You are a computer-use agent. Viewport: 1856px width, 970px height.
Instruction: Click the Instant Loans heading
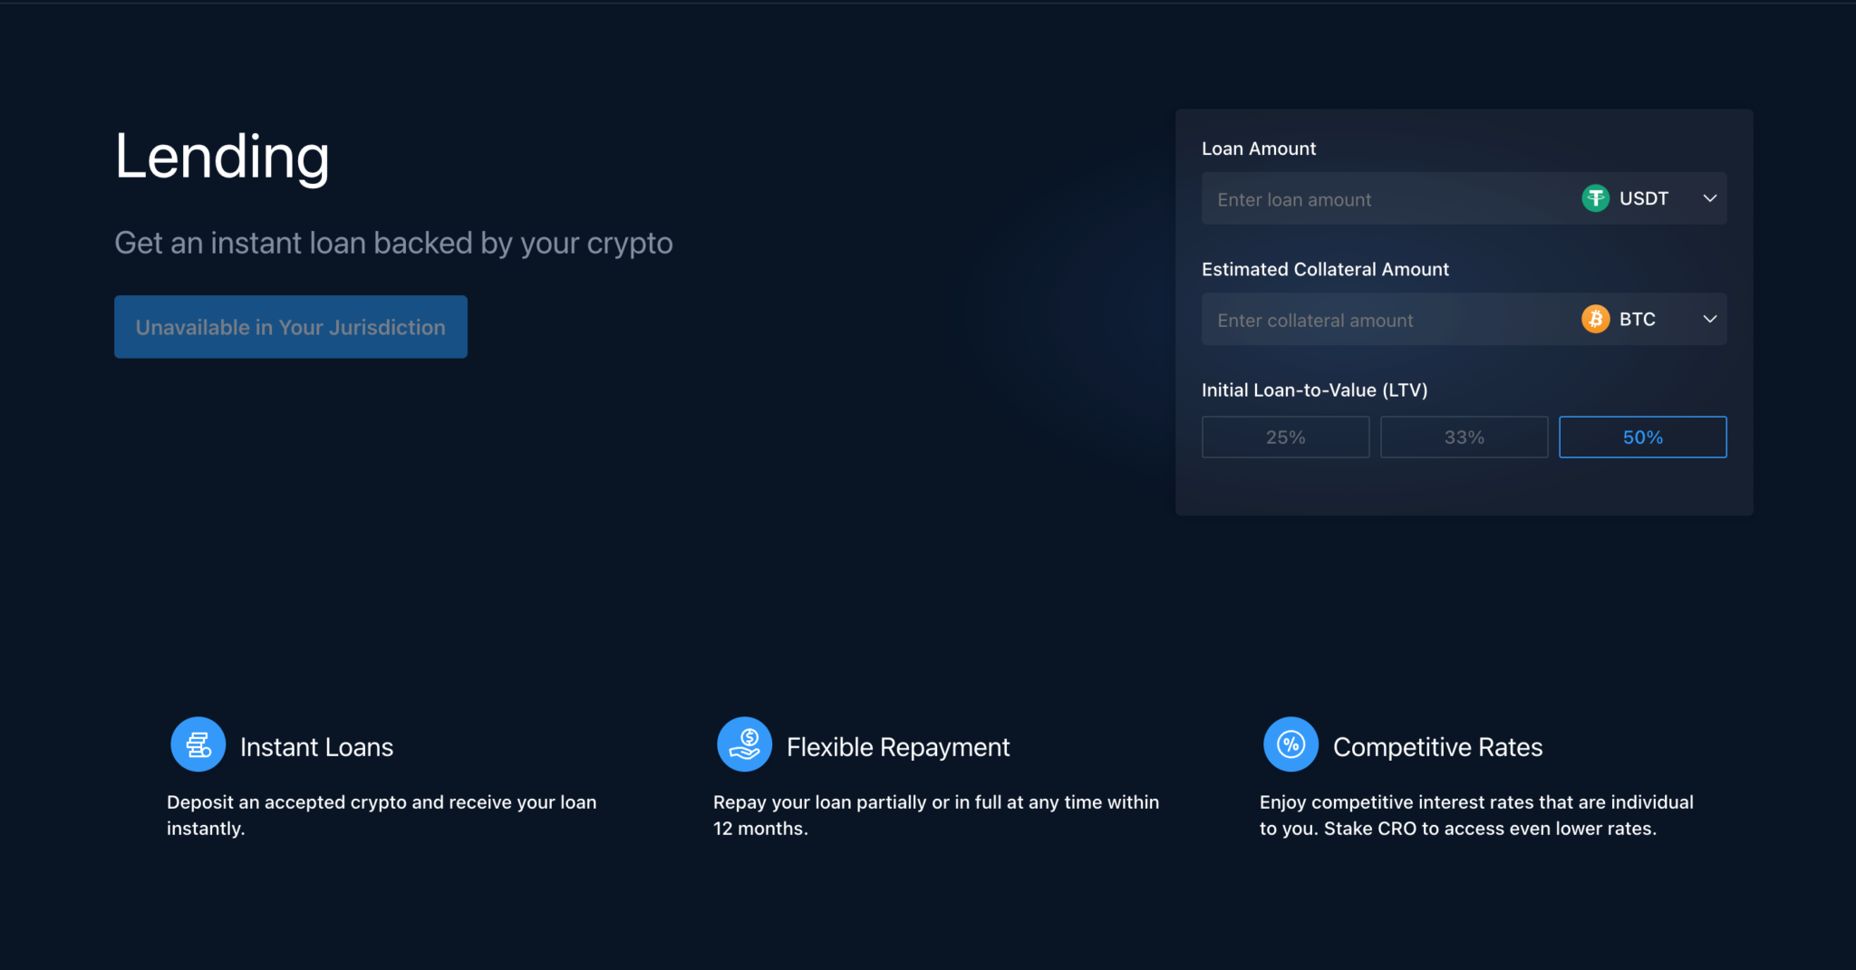(x=316, y=747)
